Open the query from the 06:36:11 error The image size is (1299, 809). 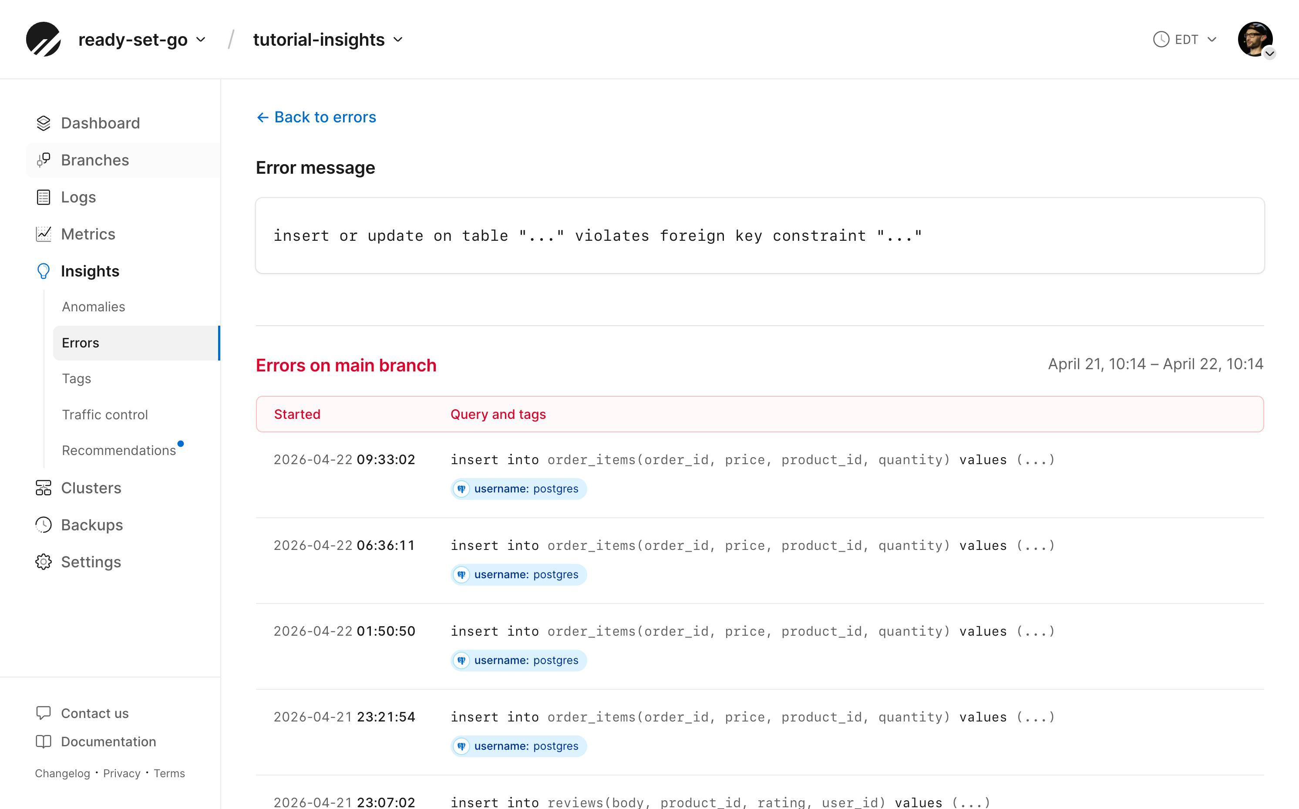pyautogui.click(x=752, y=545)
